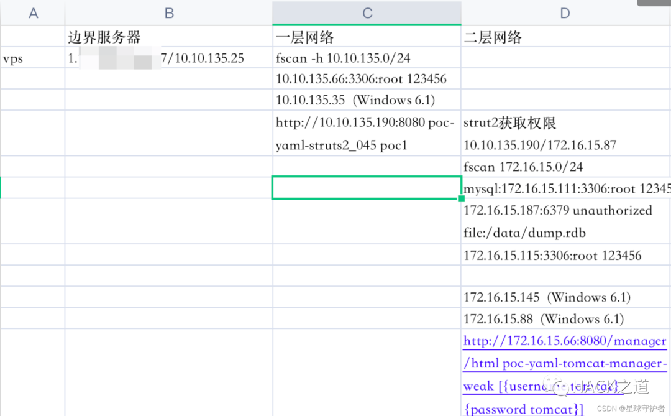Image resolution: width=671 pixels, height=416 pixels.
Task: Select the 'vps' cell in column A
Action: tap(32, 58)
